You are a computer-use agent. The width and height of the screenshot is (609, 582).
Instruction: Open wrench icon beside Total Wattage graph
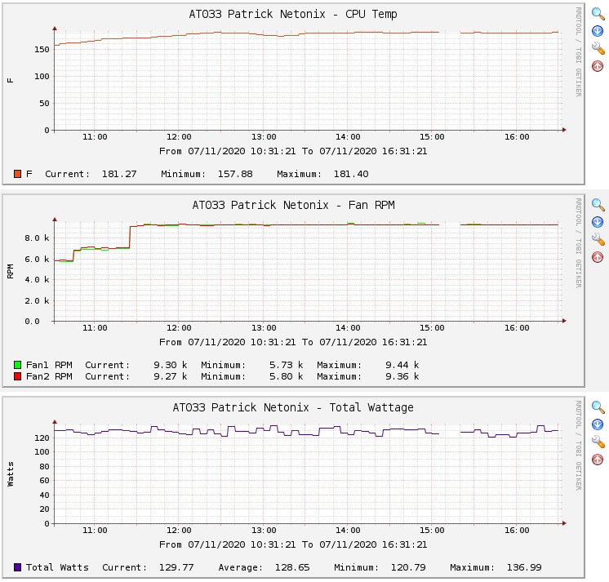598,441
